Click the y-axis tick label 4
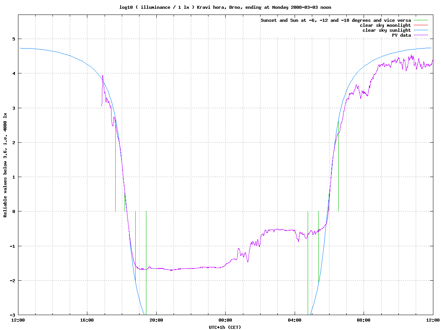Image resolution: width=441 pixels, height=330 pixels. [x=14, y=73]
